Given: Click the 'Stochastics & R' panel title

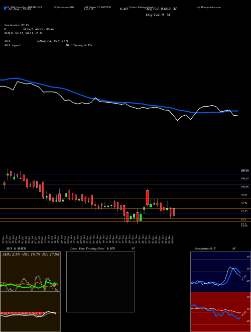Looking at the screenshot, I should coord(205,248).
